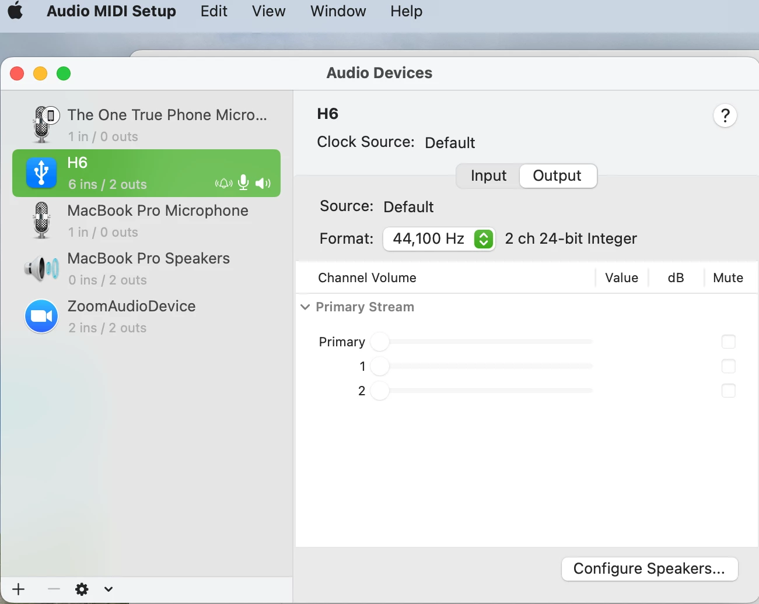Click the Zoom camera device icon
This screenshot has width=759, height=604.
click(x=41, y=316)
